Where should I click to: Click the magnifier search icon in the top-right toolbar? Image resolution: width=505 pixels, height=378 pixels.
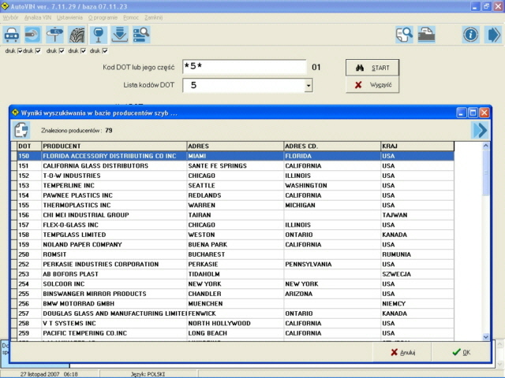pos(404,35)
